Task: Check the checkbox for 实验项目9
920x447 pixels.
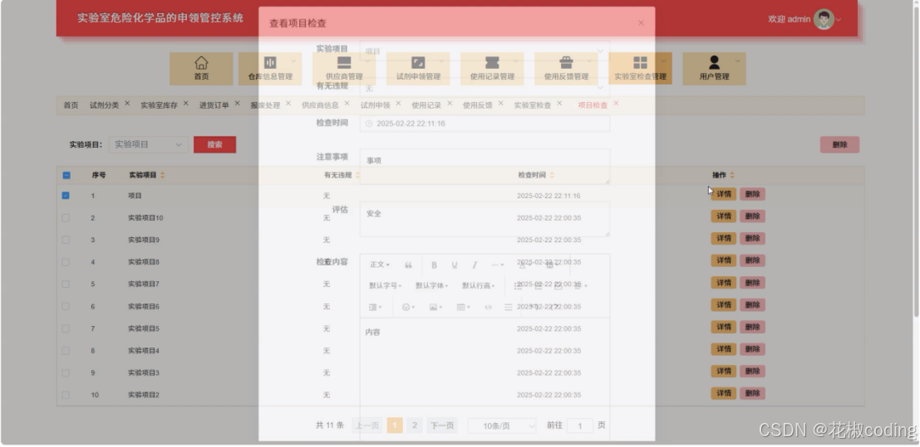Action: 66,241
